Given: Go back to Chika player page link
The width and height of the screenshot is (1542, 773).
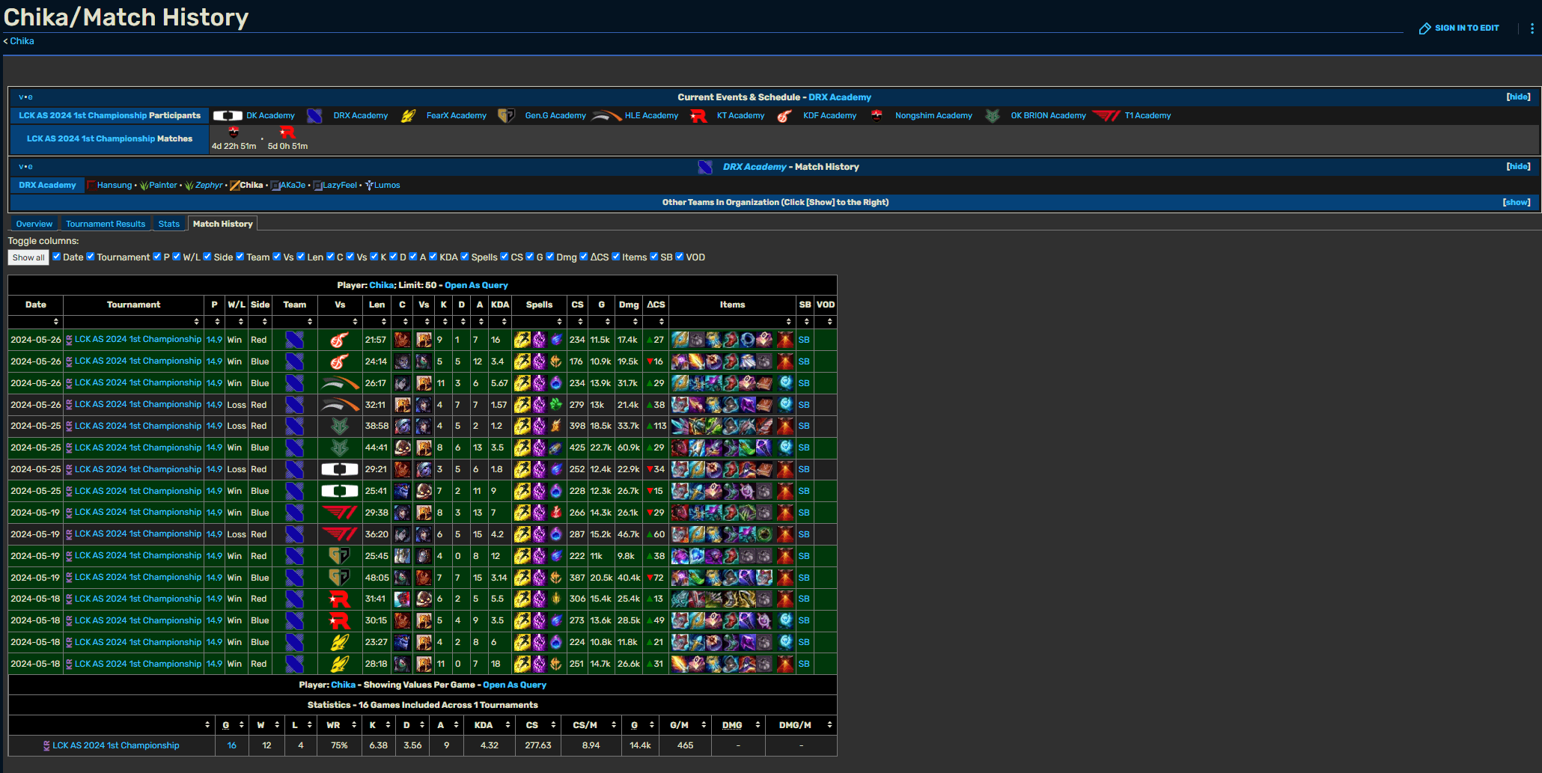Looking at the screenshot, I should click(22, 41).
